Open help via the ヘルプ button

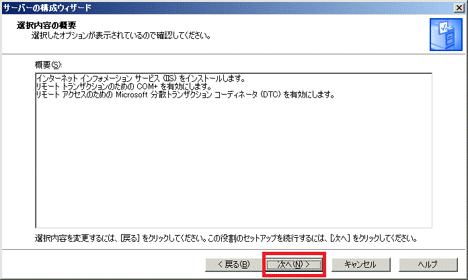[427, 264]
